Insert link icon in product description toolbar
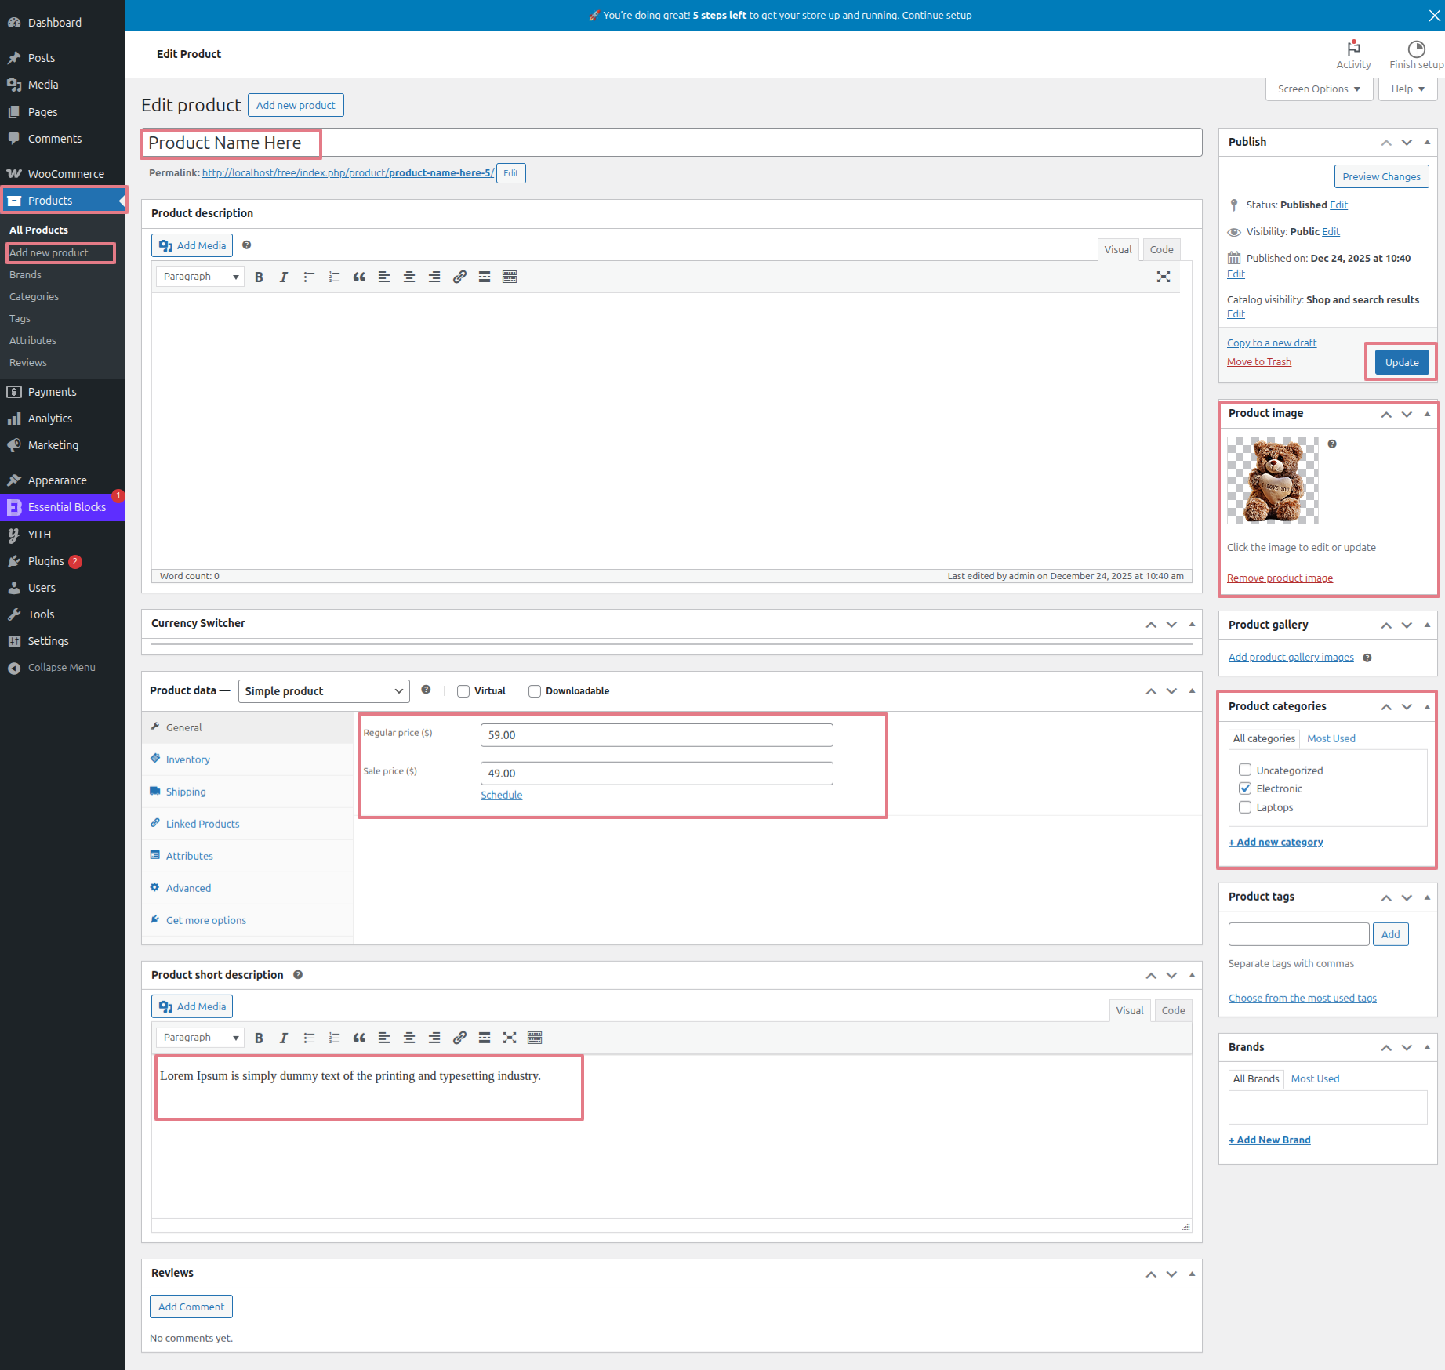The width and height of the screenshot is (1445, 1370). pos(459,277)
